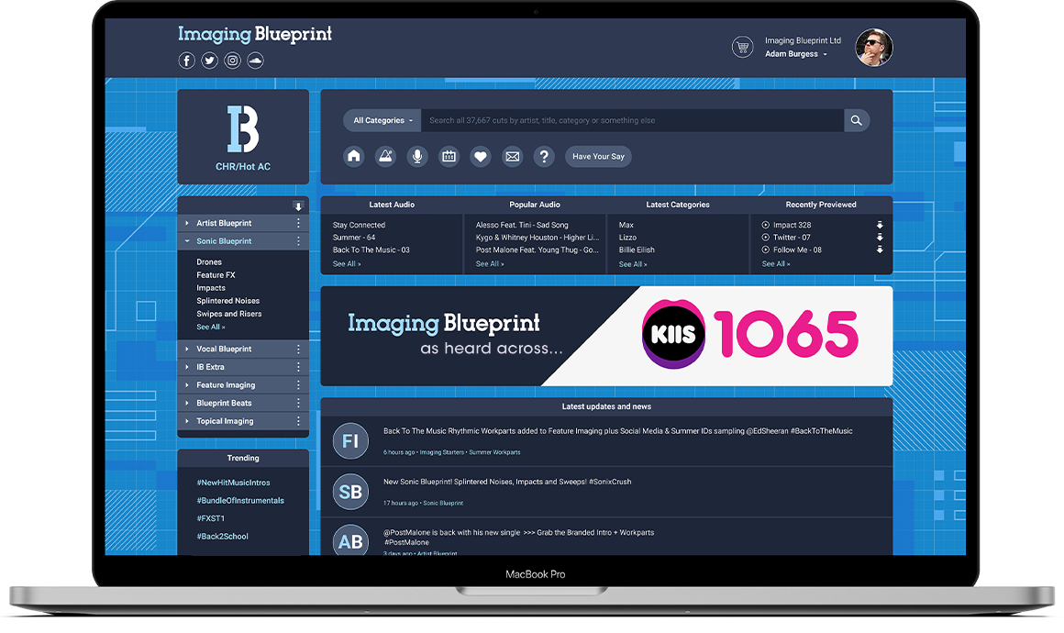Open the calendar icon
Screen dimensions: 1064x633
click(449, 156)
